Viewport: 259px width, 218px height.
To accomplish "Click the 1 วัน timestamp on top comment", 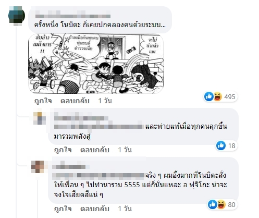I will (105, 101).
